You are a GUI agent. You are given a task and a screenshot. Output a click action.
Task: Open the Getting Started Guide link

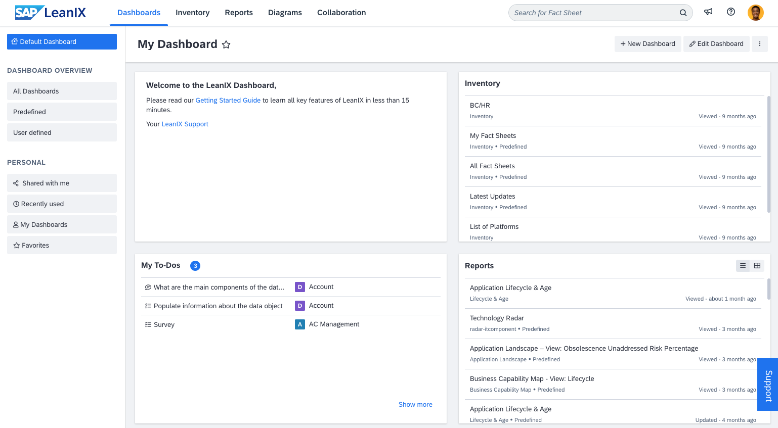(228, 101)
